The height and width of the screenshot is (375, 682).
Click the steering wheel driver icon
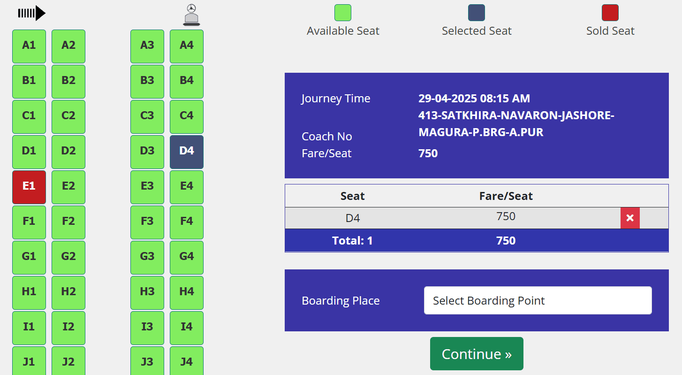(191, 15)
